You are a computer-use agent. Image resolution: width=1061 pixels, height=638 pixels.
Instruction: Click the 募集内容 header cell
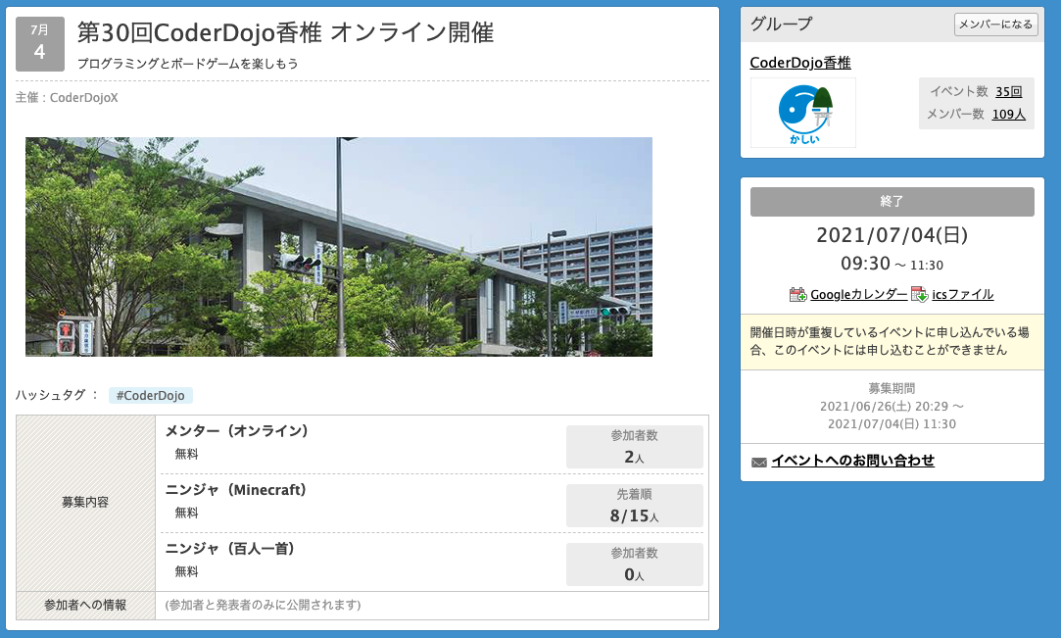(x=85, y=503)
